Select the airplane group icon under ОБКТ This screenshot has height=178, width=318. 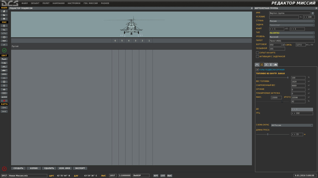pyautogui.click(x=4, y=59)
